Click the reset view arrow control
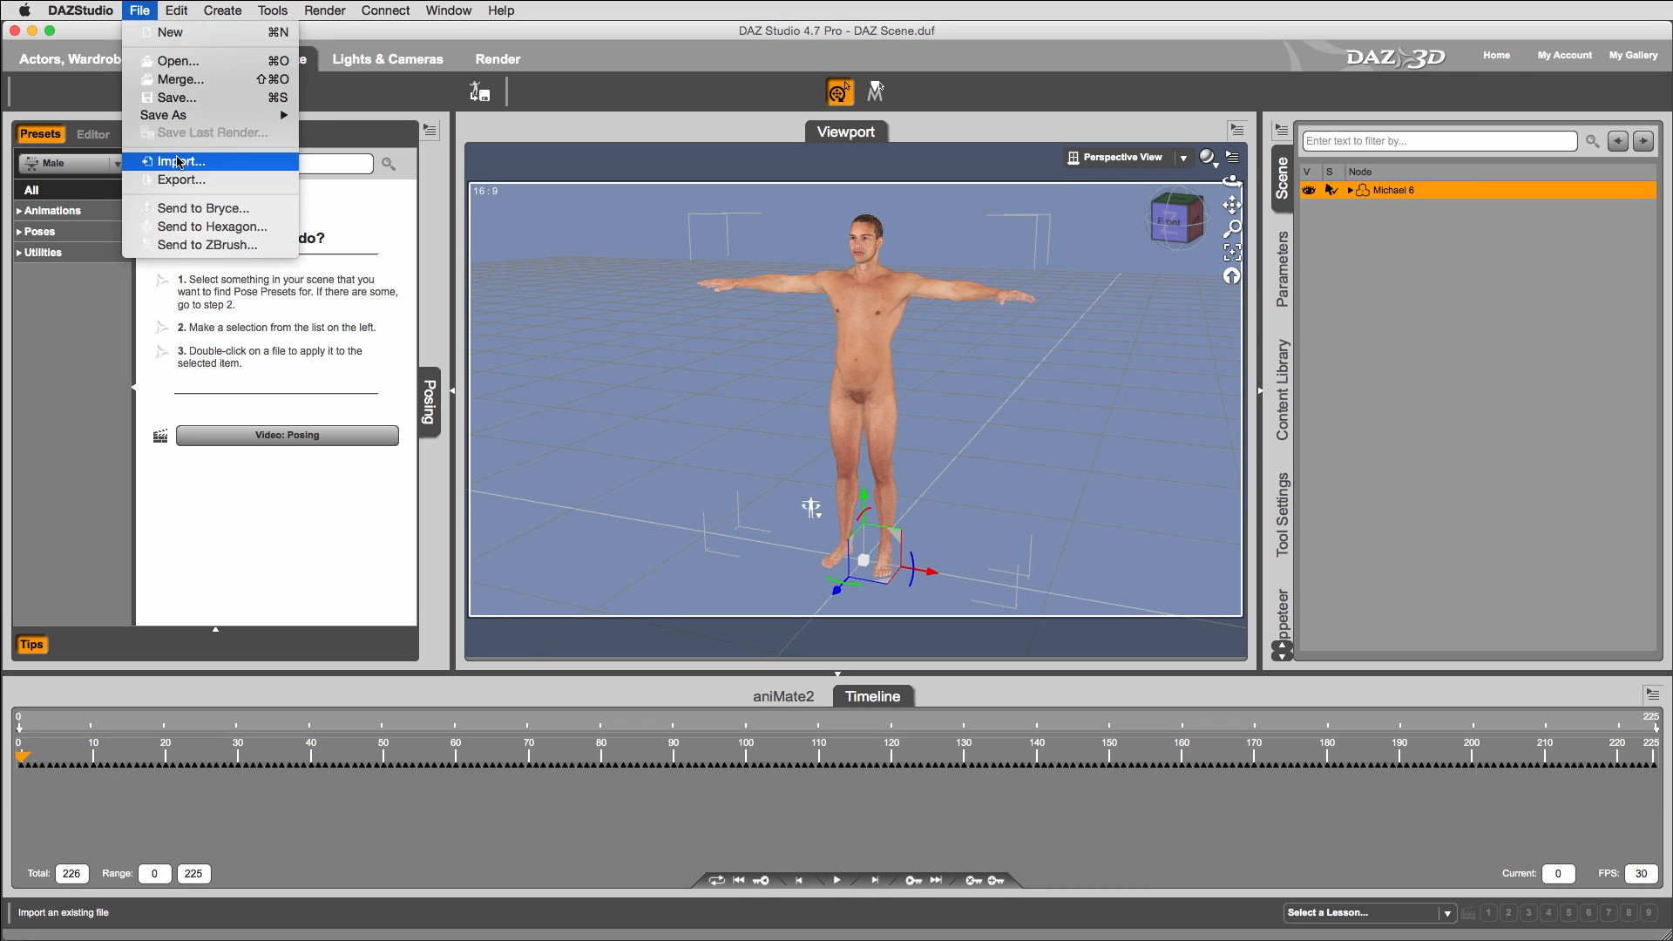 [1232, 276]
